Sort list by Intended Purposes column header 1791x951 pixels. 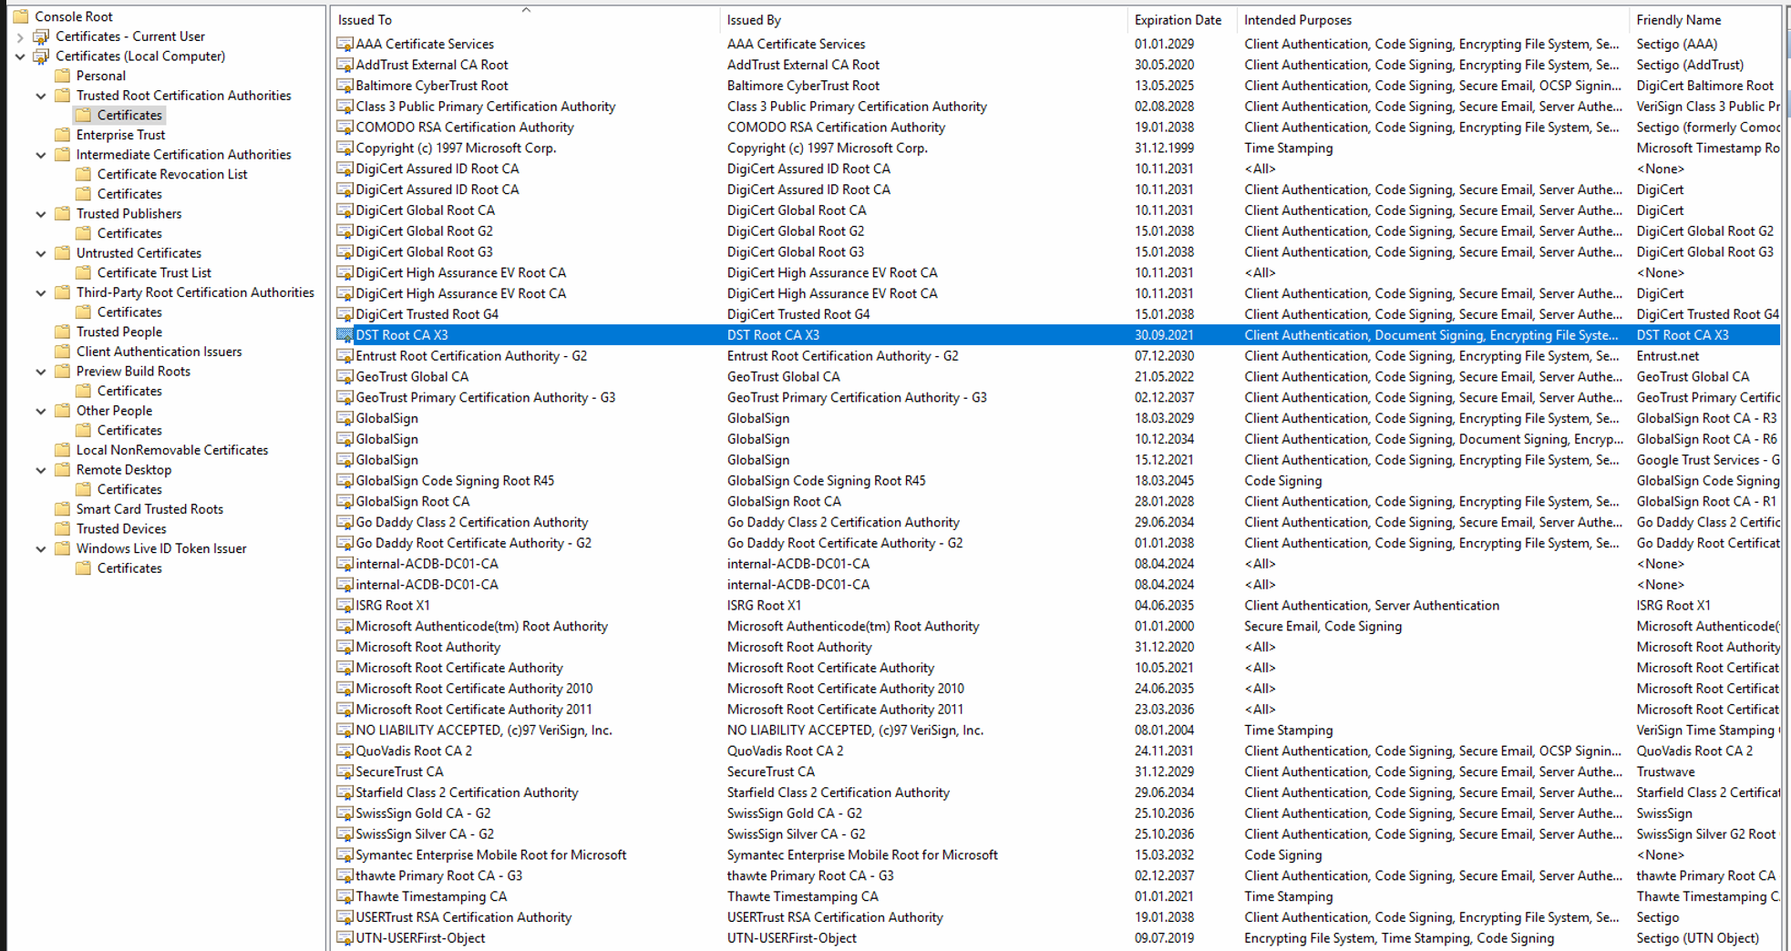(x=1434, y=20)
